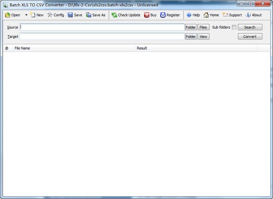Enable the Sub folders checkbox
Viewport: 273px width, 199px height.
(x=234, y=27)
